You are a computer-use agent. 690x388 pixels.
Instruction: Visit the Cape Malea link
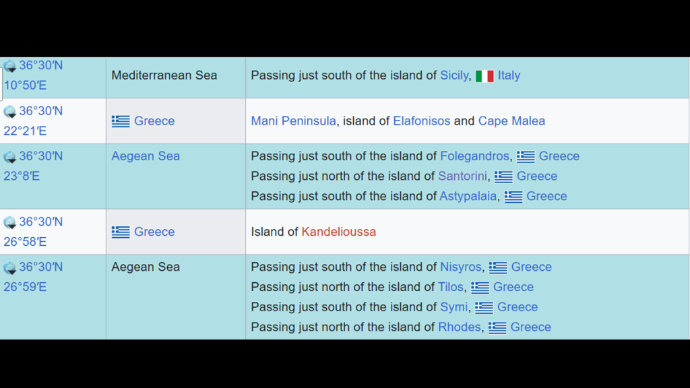[x=511, y=121]
